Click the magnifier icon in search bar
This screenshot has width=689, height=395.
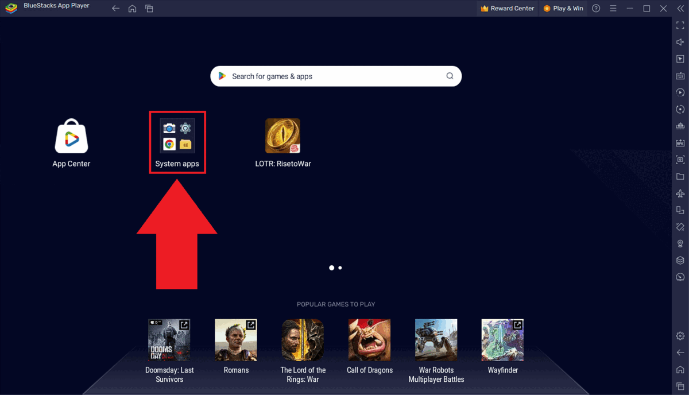(x=450, y=76)
